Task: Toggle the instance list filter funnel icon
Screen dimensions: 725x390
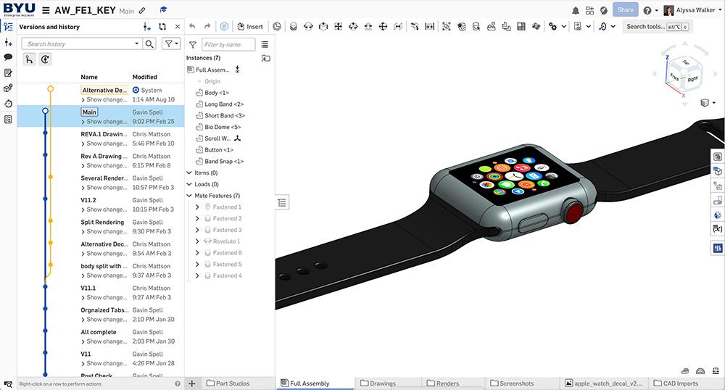Action: [x=193, y=45]
